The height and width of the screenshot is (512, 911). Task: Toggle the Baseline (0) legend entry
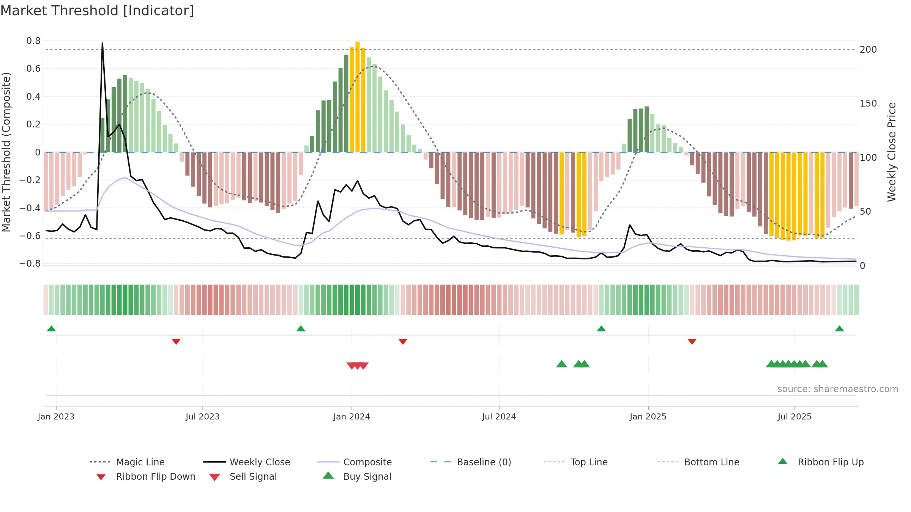pyautogui.click(x=471, y=462)
